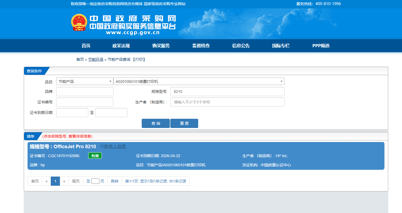Click pagination 首页 first-page button
This screenshot has width=402, height=213.
[35, 181]
